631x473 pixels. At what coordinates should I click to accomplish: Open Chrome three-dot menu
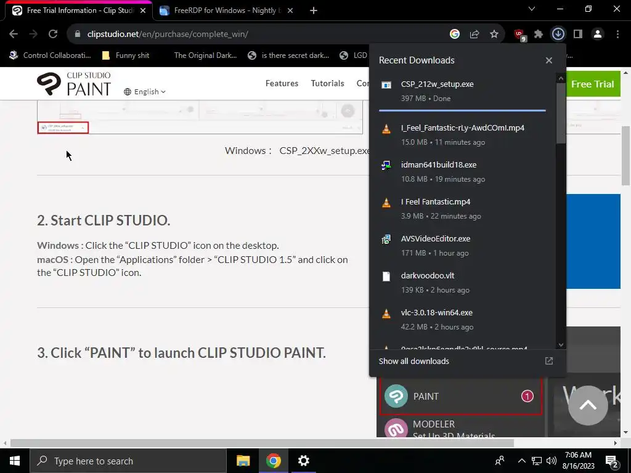(617, 34)
